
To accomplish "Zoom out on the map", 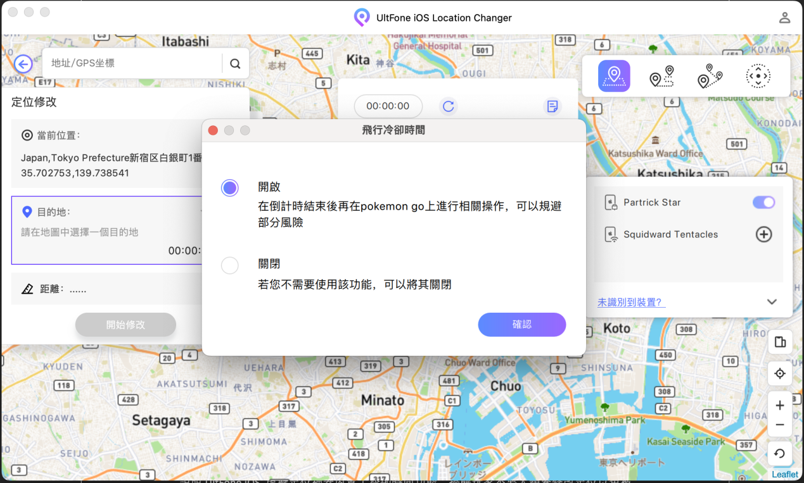I will 780,425.
